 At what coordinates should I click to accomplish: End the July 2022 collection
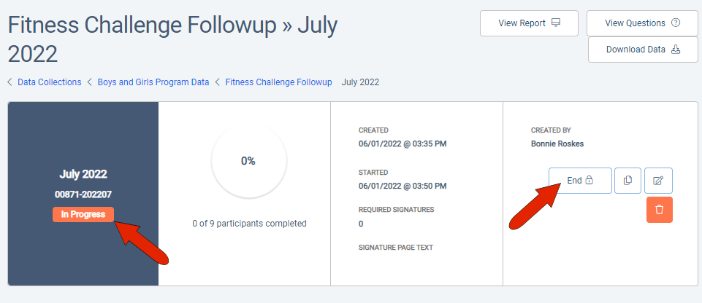[579, 181]
